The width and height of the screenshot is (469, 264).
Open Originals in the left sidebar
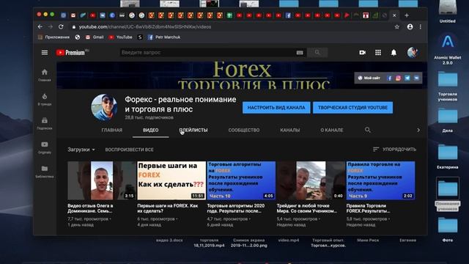tap(45, 147)
